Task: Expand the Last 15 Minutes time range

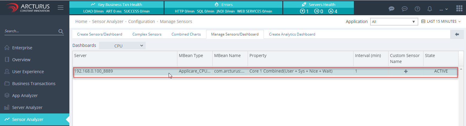Action: coord(441,21)
